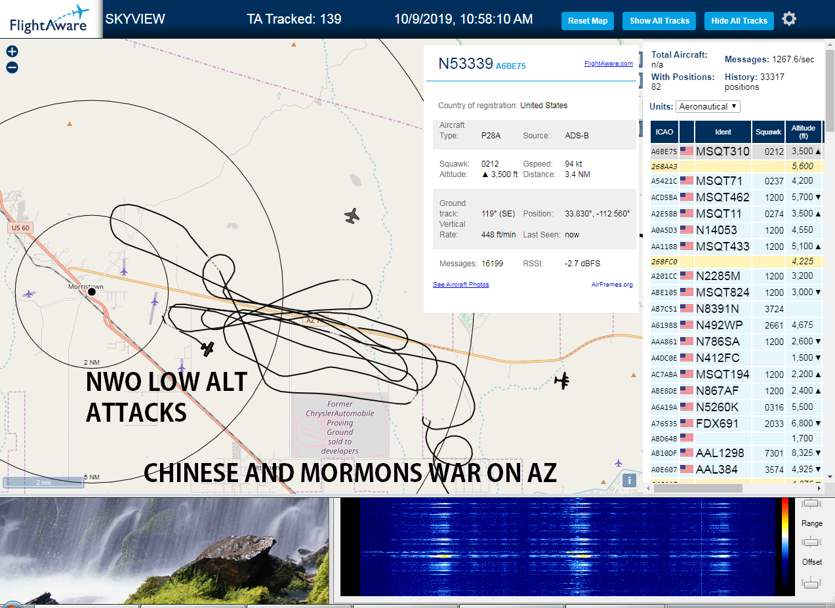Viewport: 835px width, 608px height.
Task: Click the US flag in the N14053 row
Action: click(687, 230)
